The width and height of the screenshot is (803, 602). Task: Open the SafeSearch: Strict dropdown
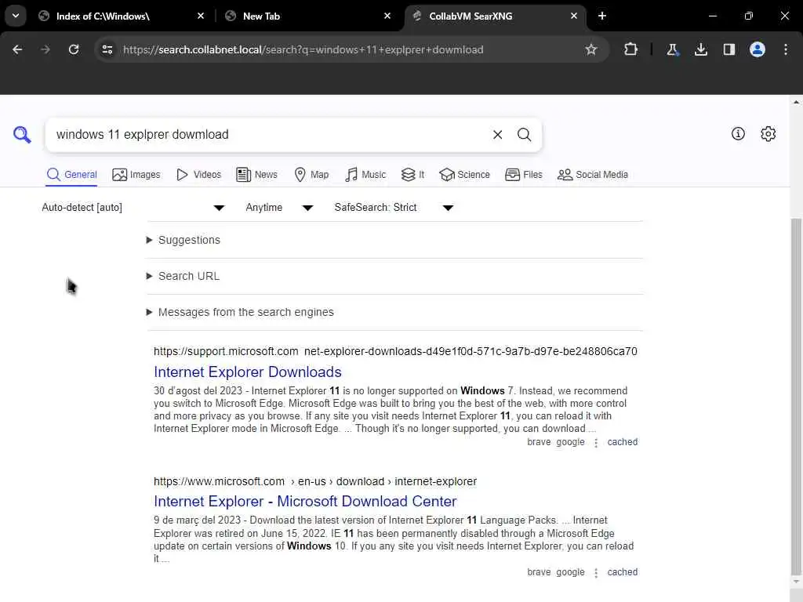coord(394,207)
